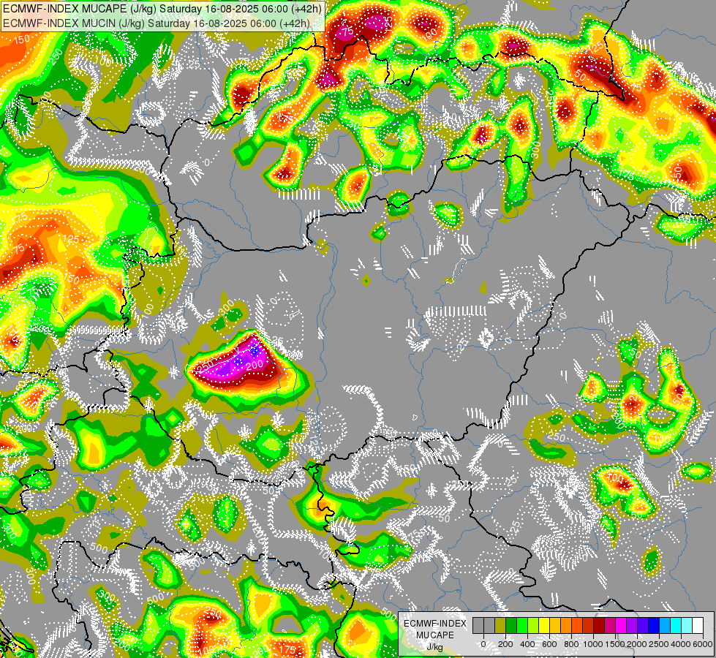Click the legend scale label 0
The height and width of the screenshot is (658, 716).
(x=483, y=644)
